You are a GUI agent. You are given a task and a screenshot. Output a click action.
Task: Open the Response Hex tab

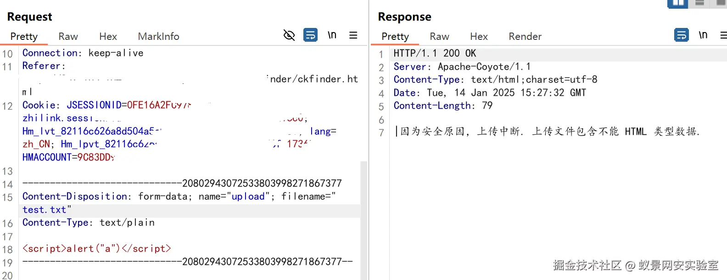pyautogui.click(x=479, y=37)
